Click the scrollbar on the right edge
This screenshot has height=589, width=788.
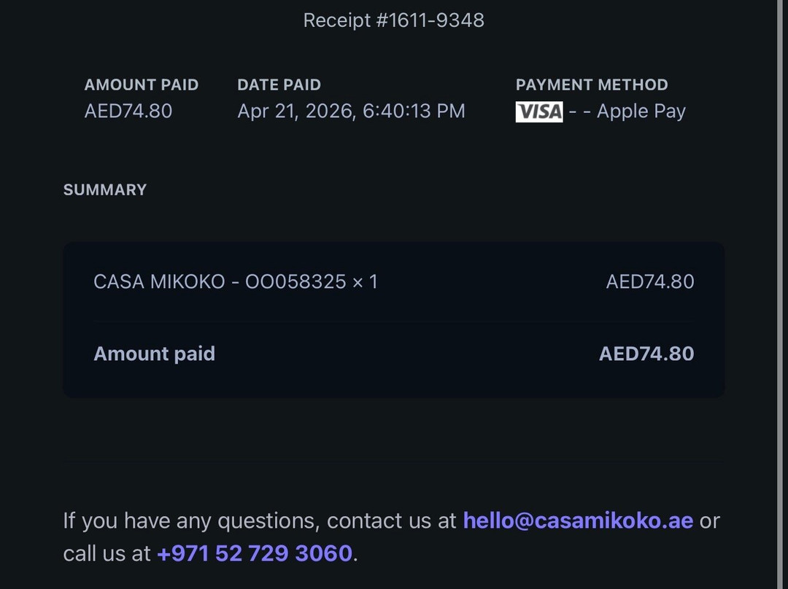[782, 294]
